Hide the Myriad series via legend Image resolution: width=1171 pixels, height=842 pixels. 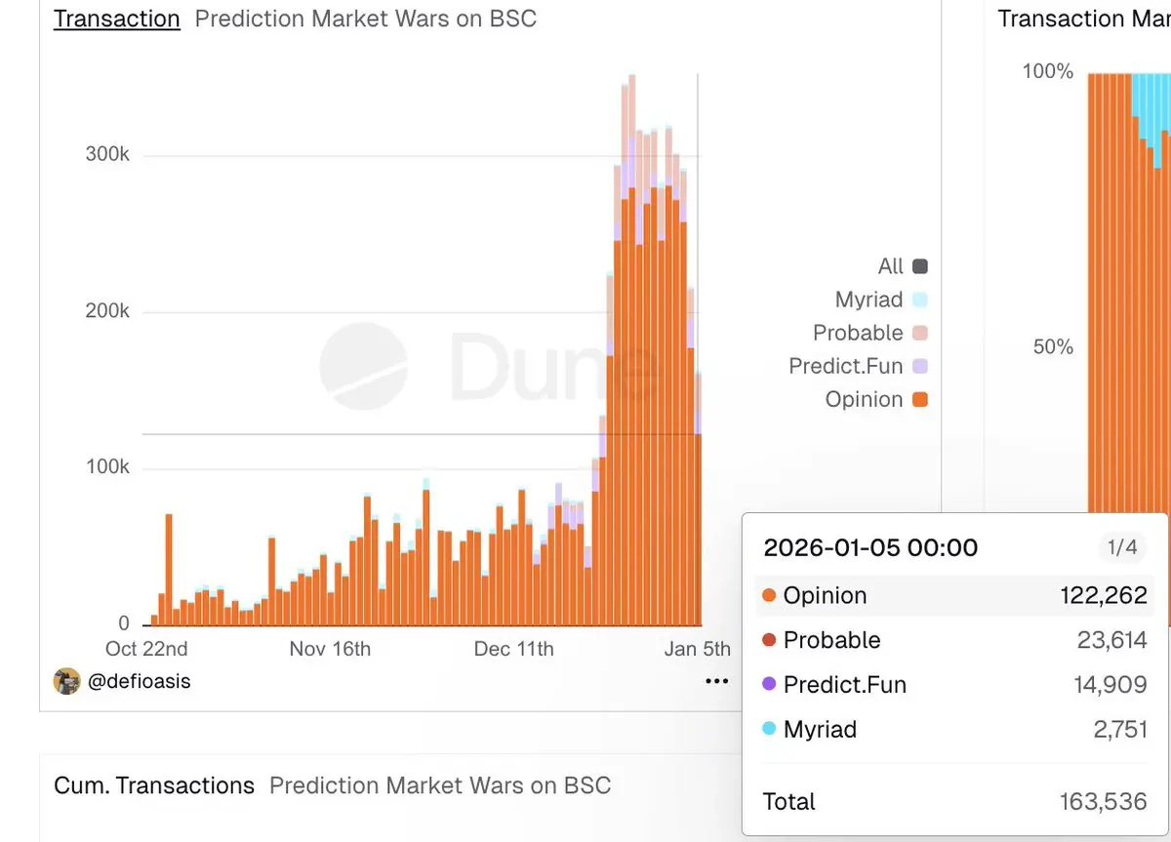919,300
